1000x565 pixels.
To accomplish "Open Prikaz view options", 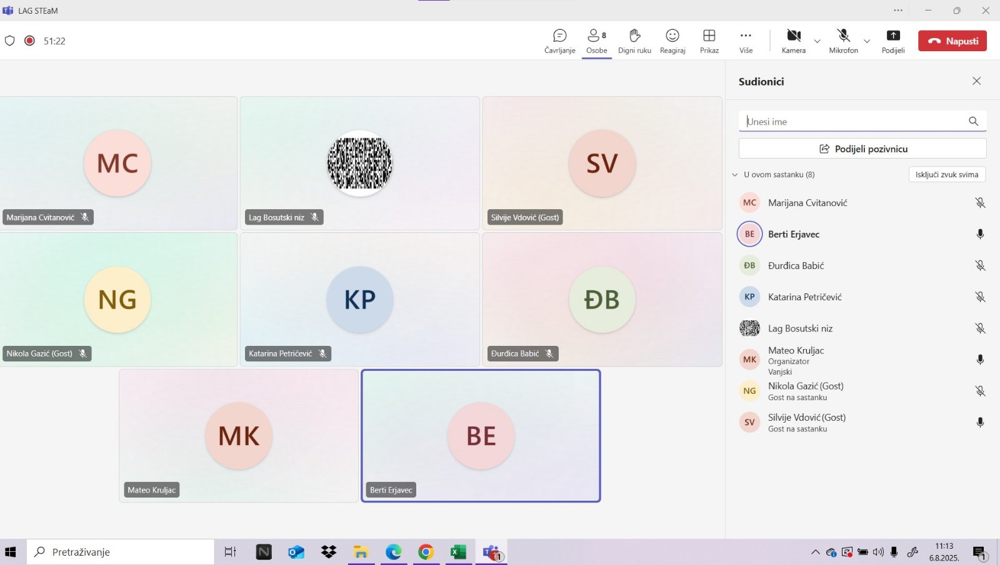I will pyautogui.click(x=709, y=41).
